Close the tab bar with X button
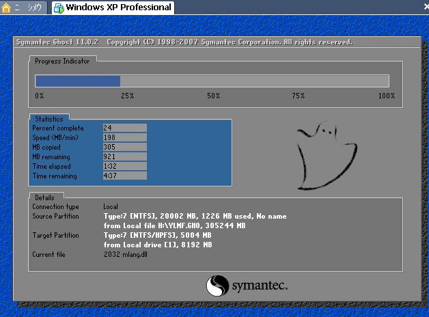The height and width of the screenshot is (317, 429). click(x=426, y=7)
